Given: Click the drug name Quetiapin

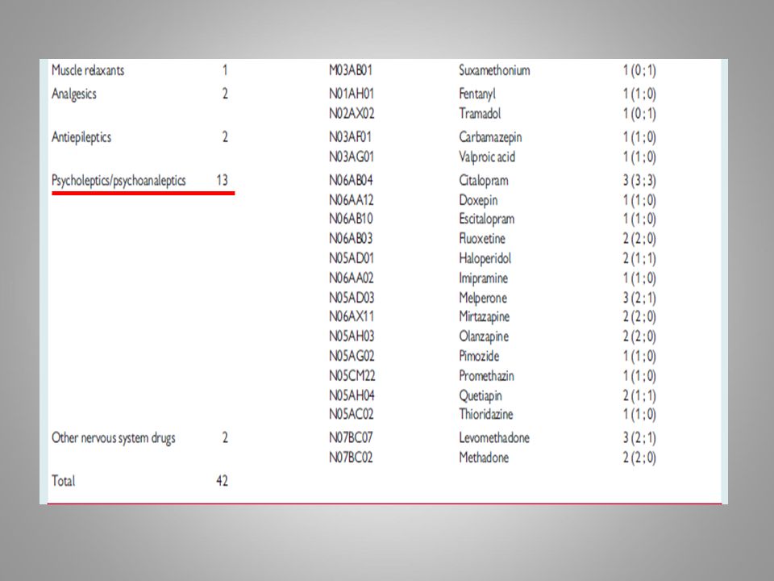Looking at the screenshot, I should (481, 396).
